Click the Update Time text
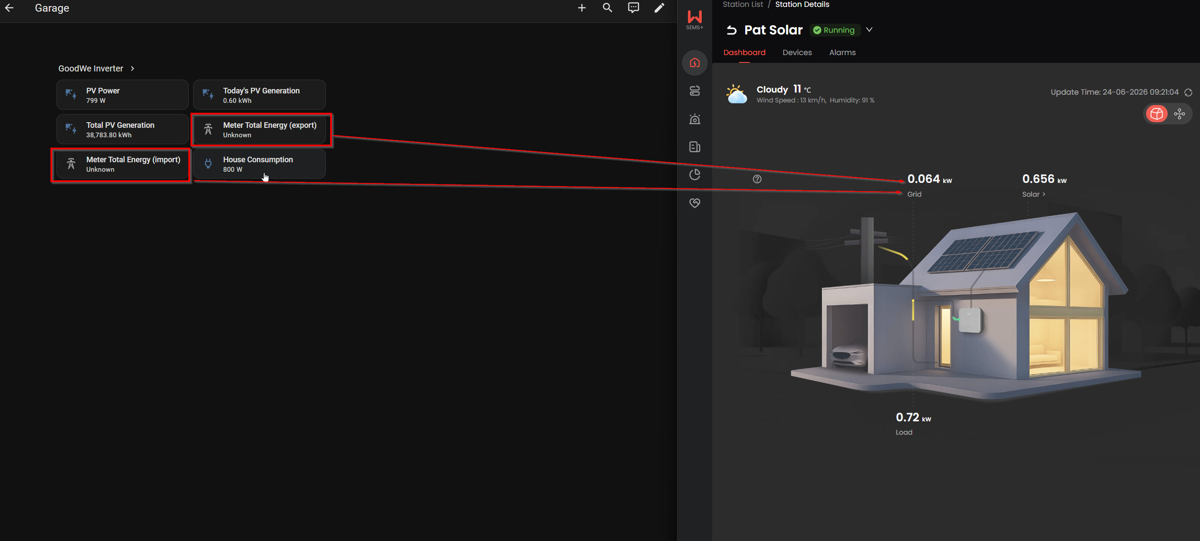This screenshot has height=541, width=1200. coord(1114,92)
